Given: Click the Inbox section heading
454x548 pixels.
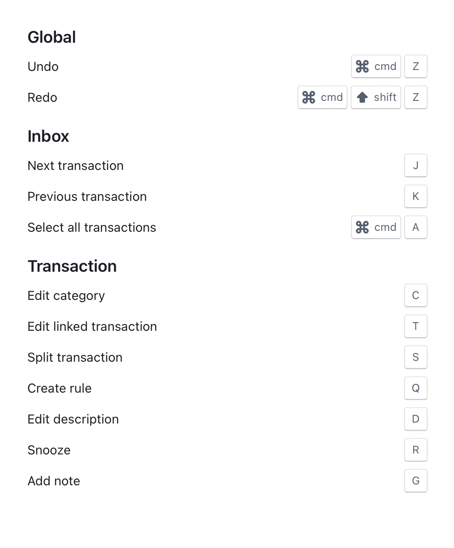Looking at the screenshot, I should pos(48,136).
